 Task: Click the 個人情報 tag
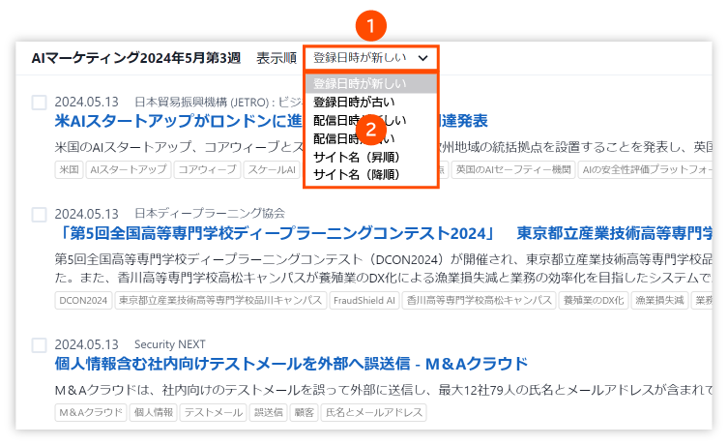point(153,412)
